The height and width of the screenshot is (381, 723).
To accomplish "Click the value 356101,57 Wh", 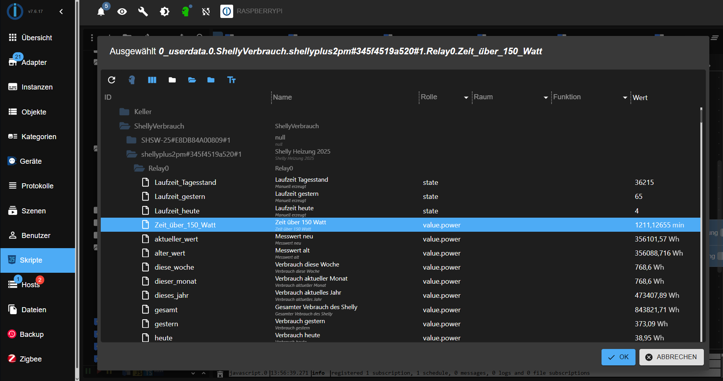I will [657, 239].
